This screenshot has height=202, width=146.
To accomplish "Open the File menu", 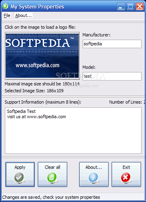I will (x=7, y=15).
